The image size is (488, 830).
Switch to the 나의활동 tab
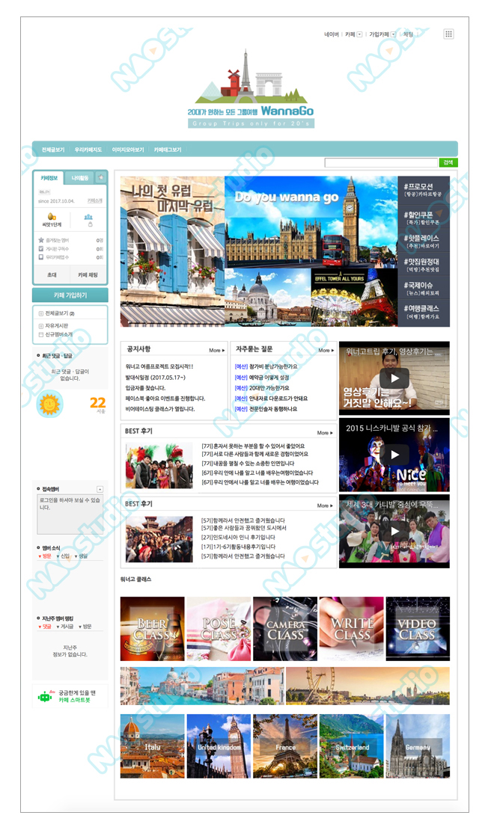pos(79,178)
